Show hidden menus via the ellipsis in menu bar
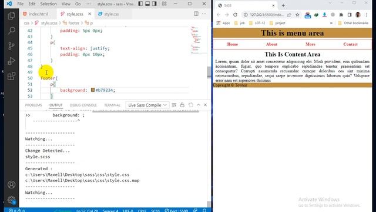The width and height of the screenshot is (376, 212). [89, 4]
